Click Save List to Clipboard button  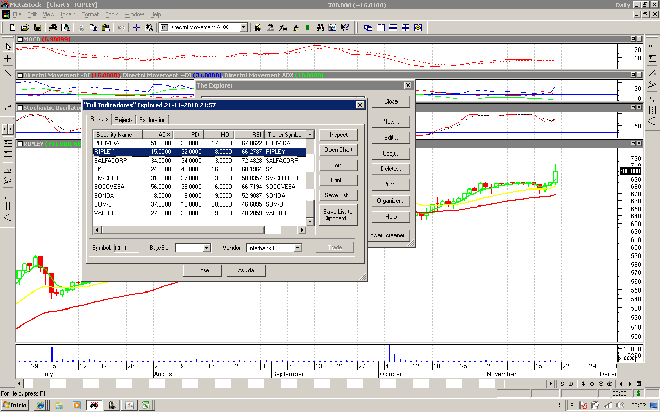click(x=338, y=215)
